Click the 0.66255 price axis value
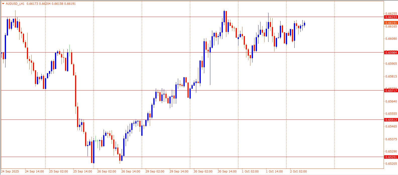398x175 pixels. 391,14
